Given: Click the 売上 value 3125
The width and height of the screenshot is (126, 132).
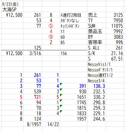Looking at the screenshot, I should [118, 15].
